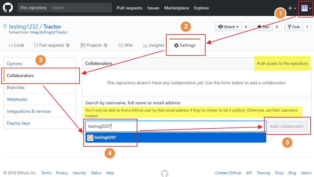Select Collaborators in settings sidebar
Image resolution: width=314 pixels, height=177 pixels.
click(x=40, y=75)
